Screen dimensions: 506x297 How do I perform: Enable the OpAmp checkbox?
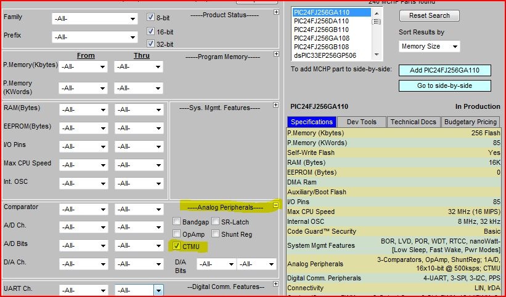point(176,234)
